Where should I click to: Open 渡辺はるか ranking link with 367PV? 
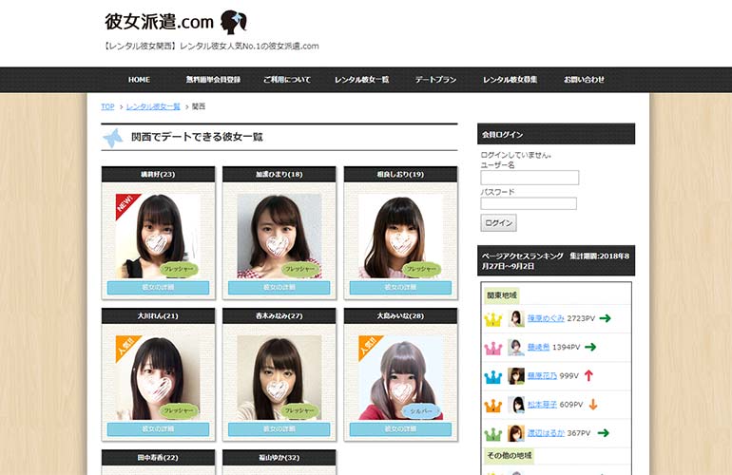(546, 433)
